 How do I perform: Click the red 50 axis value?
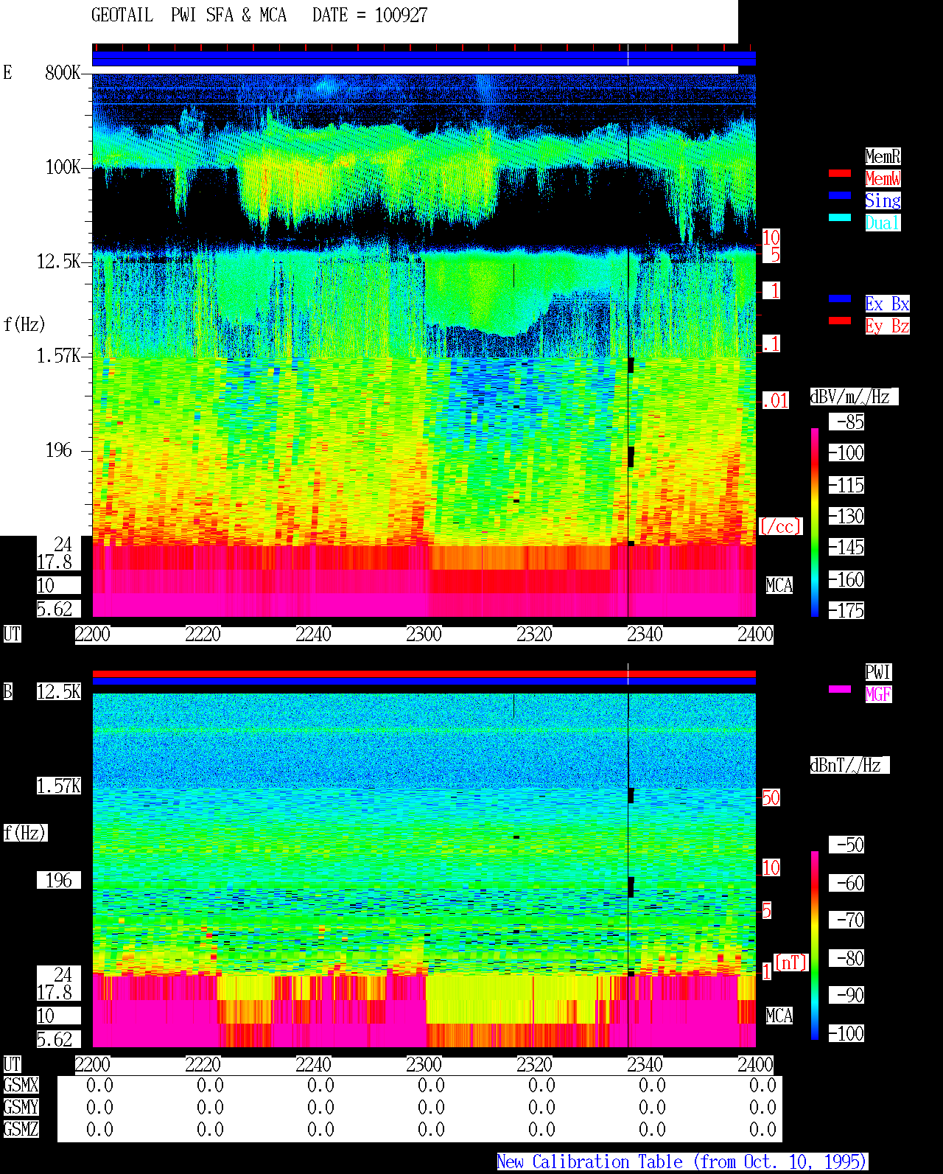(x=771, y=797)
